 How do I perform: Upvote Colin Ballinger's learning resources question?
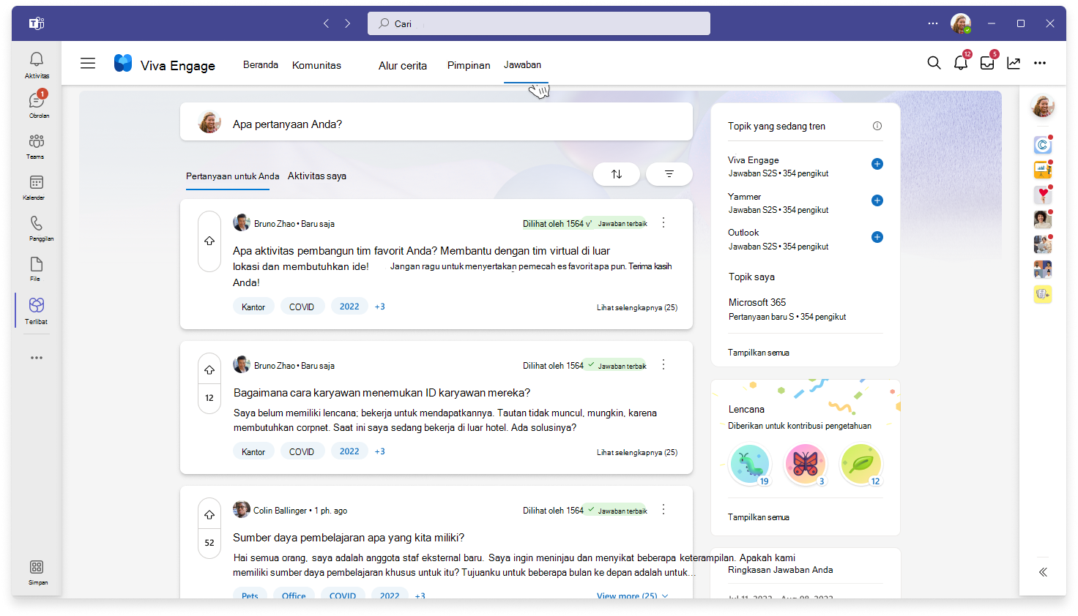209,515
